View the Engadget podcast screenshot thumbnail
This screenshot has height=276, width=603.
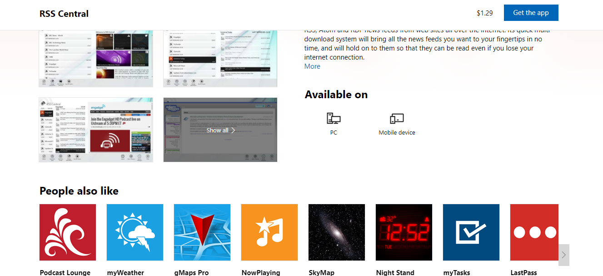point(96,130)
